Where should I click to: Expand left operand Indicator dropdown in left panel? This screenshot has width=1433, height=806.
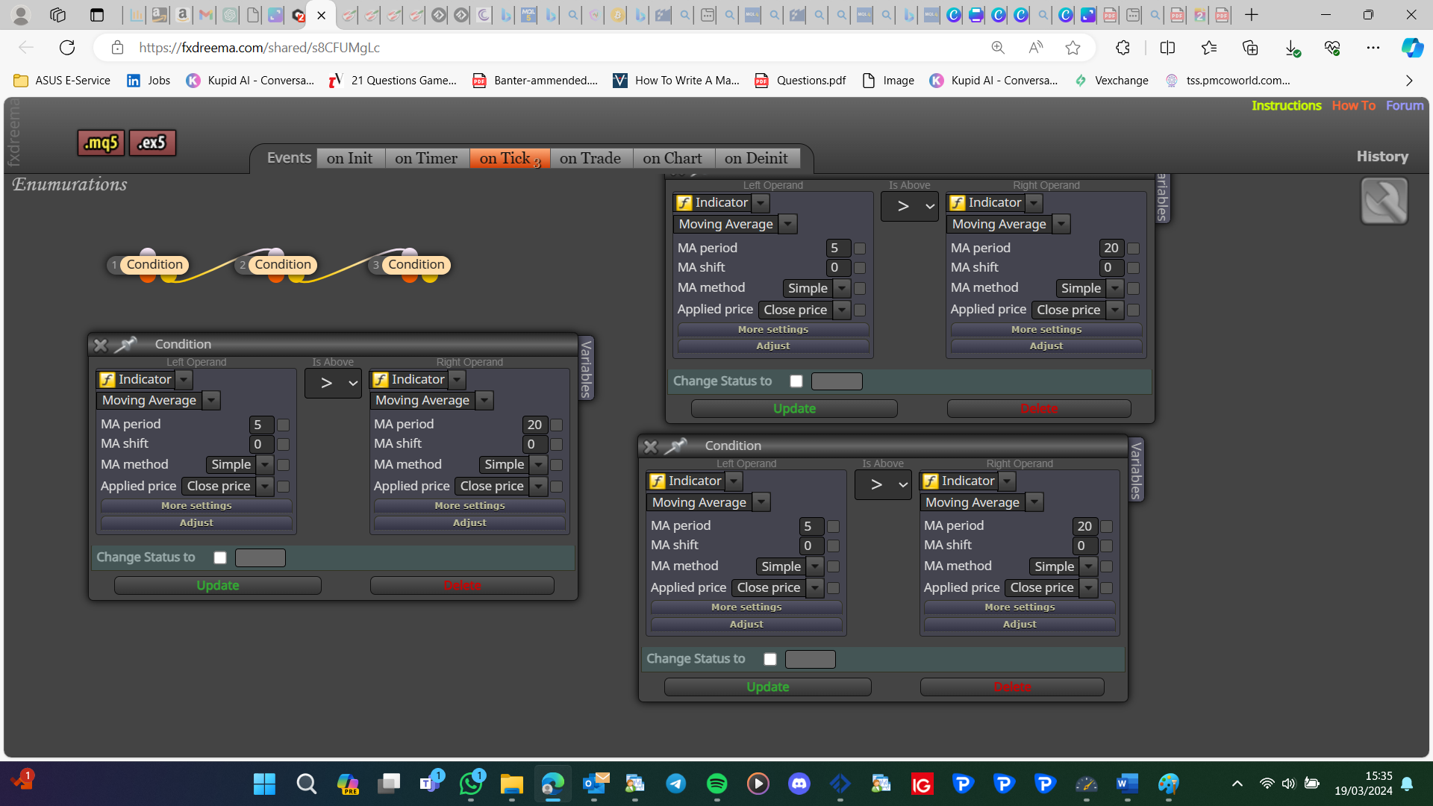(x=184, y=380)
